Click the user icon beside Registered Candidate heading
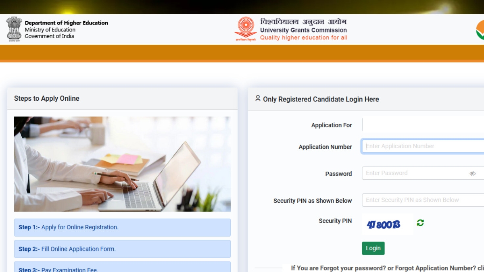This screenshot has width=484, height=272. pos(258,98)
